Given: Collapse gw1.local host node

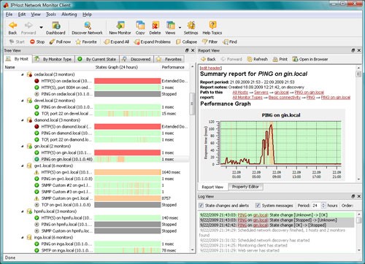Looking at the screenshot, I should coord(23,166).
